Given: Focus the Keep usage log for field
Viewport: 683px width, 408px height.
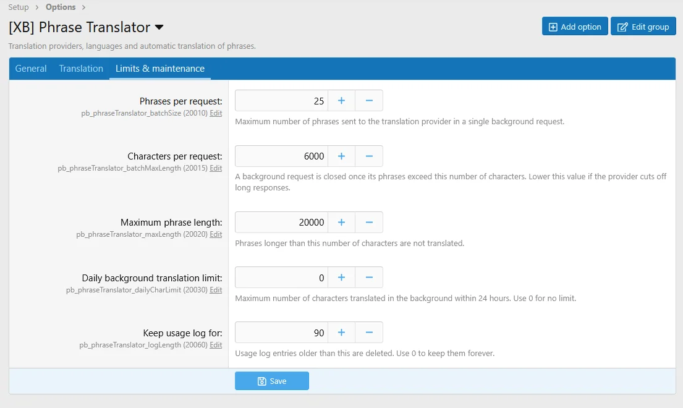Looking at the screenshot, I should tap(281, 332).
